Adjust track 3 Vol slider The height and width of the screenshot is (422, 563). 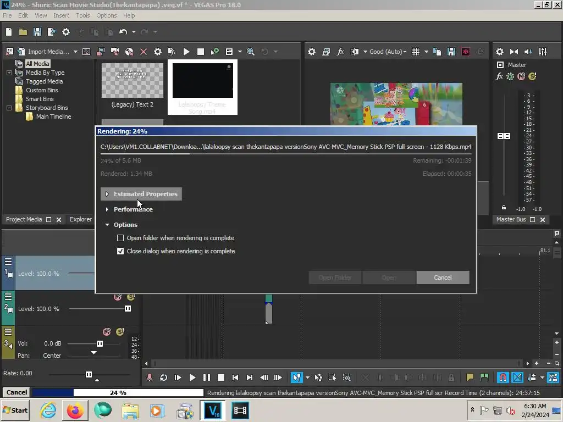[100, 343]
